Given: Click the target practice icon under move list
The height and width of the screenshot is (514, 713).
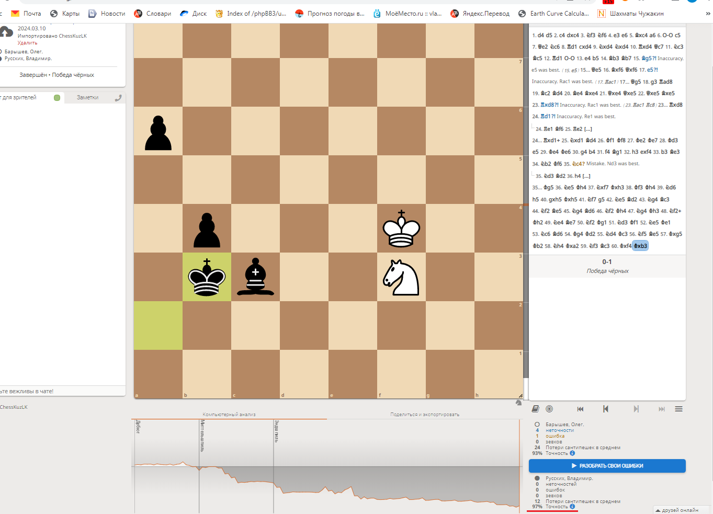Looking at the screenshot, I should (x=549, y=409).
